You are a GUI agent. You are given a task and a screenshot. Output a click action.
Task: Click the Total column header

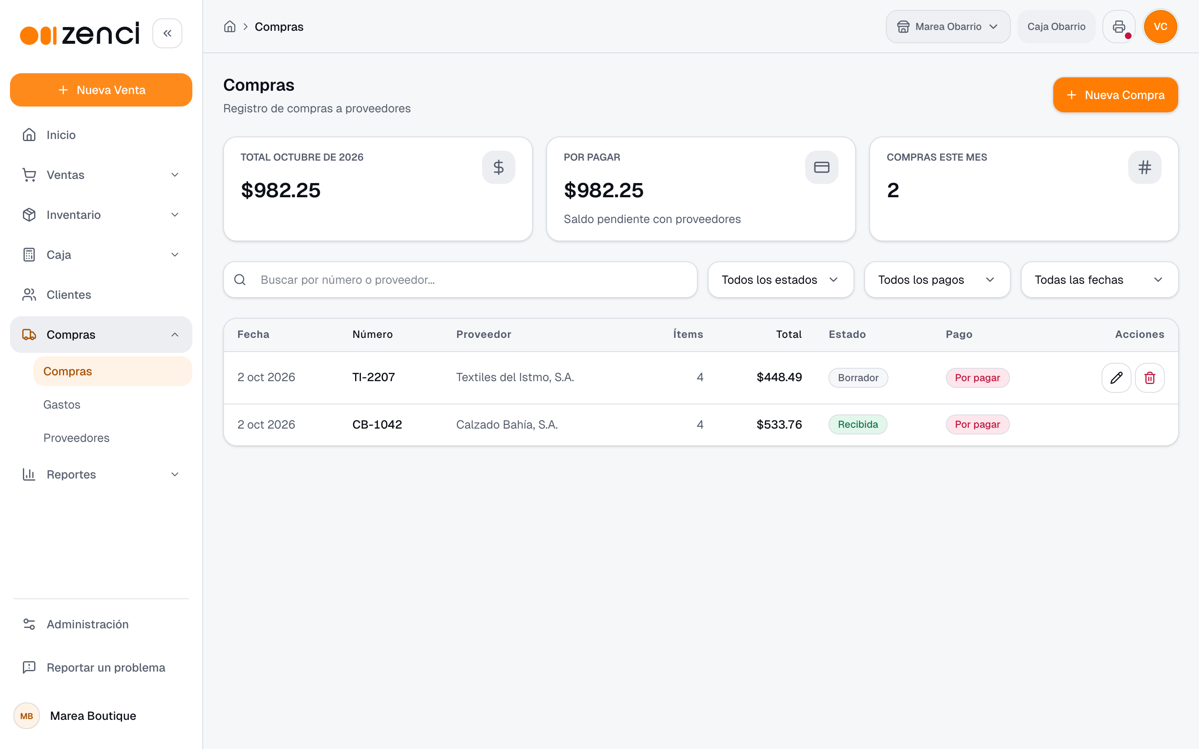789,335
